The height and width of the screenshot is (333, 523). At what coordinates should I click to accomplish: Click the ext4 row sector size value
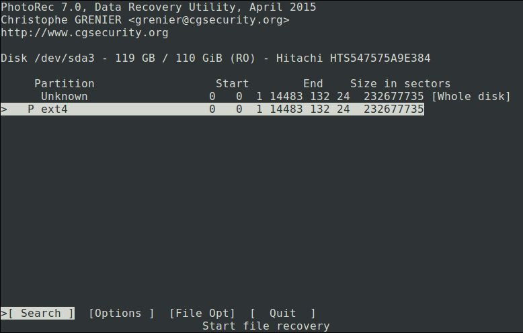click(x=393, y=109)
